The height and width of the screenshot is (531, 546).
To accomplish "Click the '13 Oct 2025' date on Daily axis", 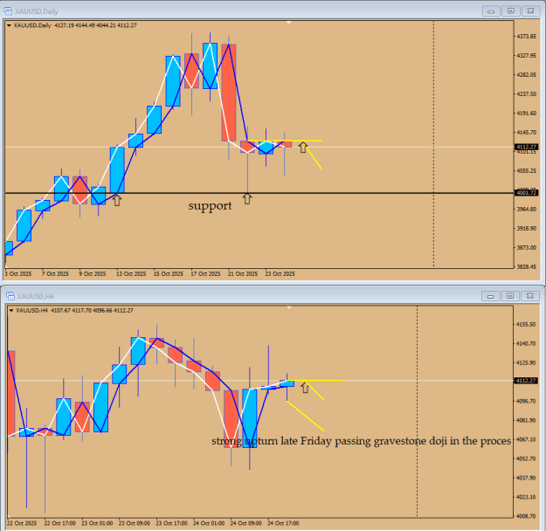I will point(131,274).
